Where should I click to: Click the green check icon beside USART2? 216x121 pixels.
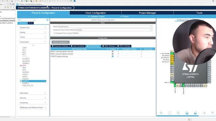coord(21,81)
